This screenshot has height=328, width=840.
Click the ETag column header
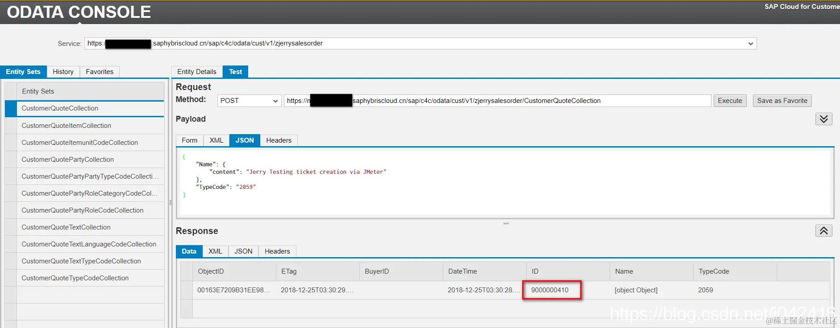pos(317,271)
